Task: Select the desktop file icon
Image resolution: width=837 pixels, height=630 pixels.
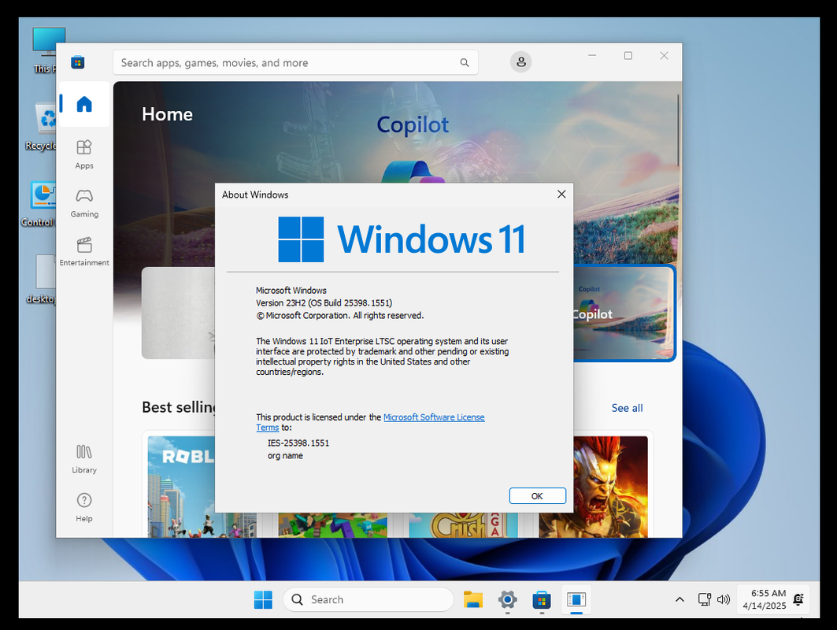Action: (x=42, y=280)
